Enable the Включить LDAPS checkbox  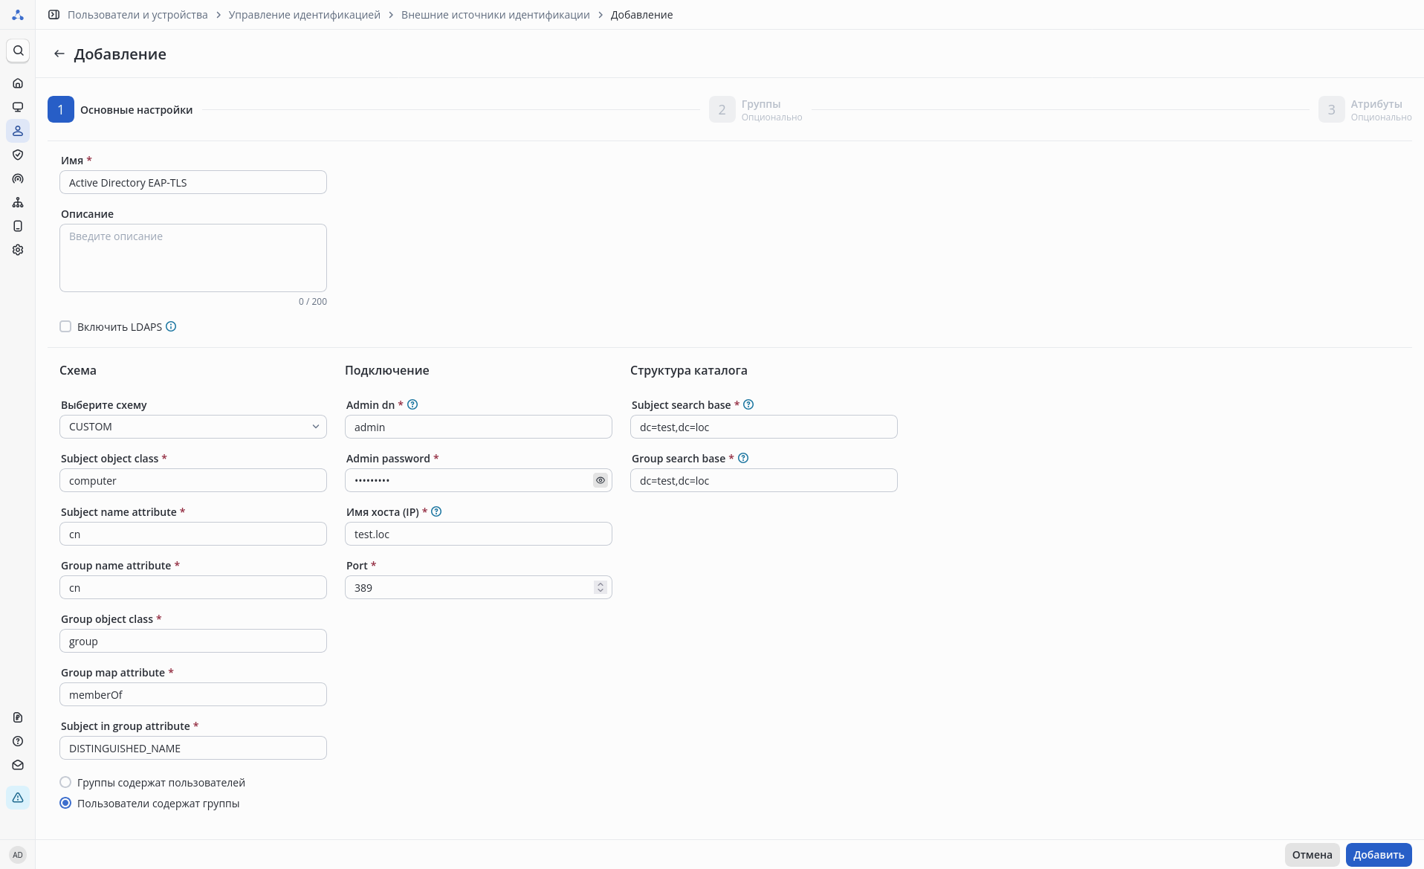click(x=65, y=327)
